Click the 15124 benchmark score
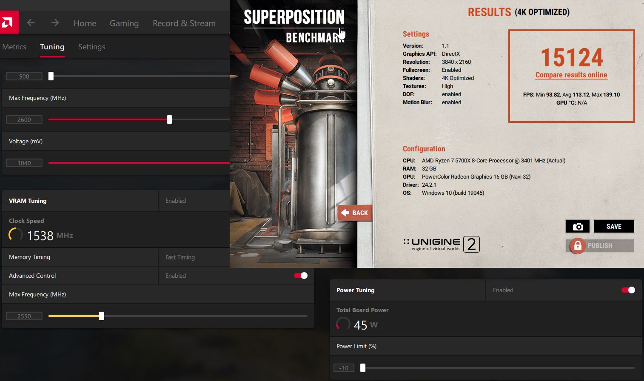The width and height of the screenshot is (644, 381). pyautogui.click(x=572, y=57)
